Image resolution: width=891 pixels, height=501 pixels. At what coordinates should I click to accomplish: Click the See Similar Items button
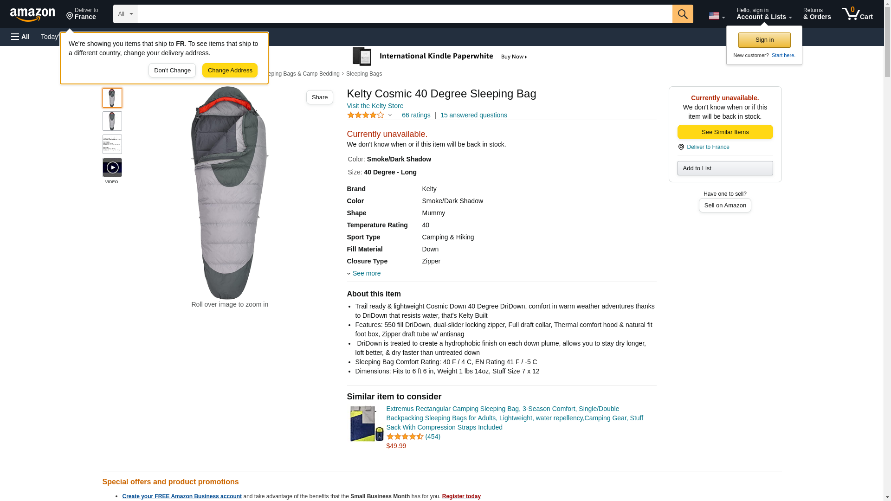(725, 132)
